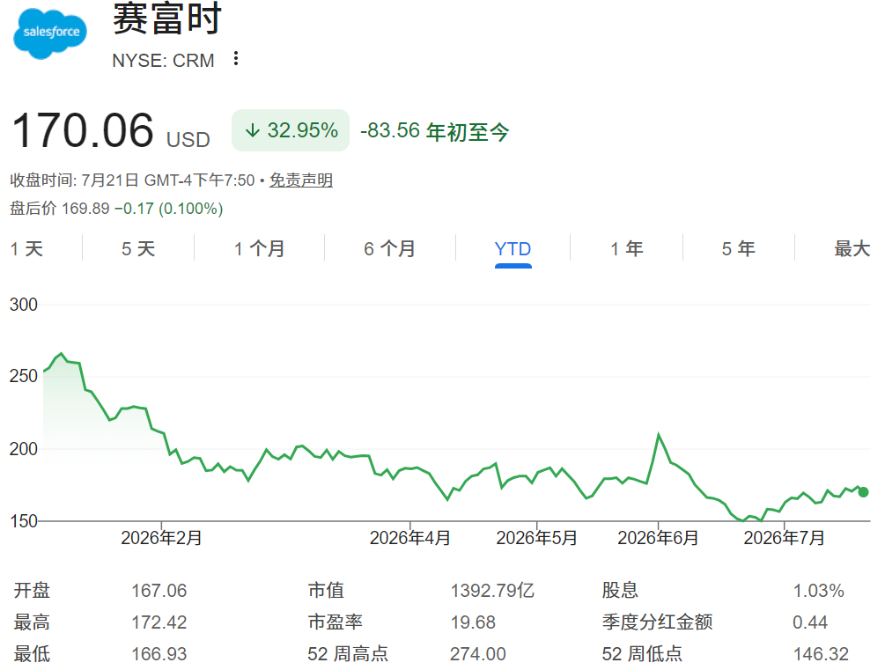
Task: Click the 2026年2月 axis label
Action: pyautogui.click(x=161, y=538)
